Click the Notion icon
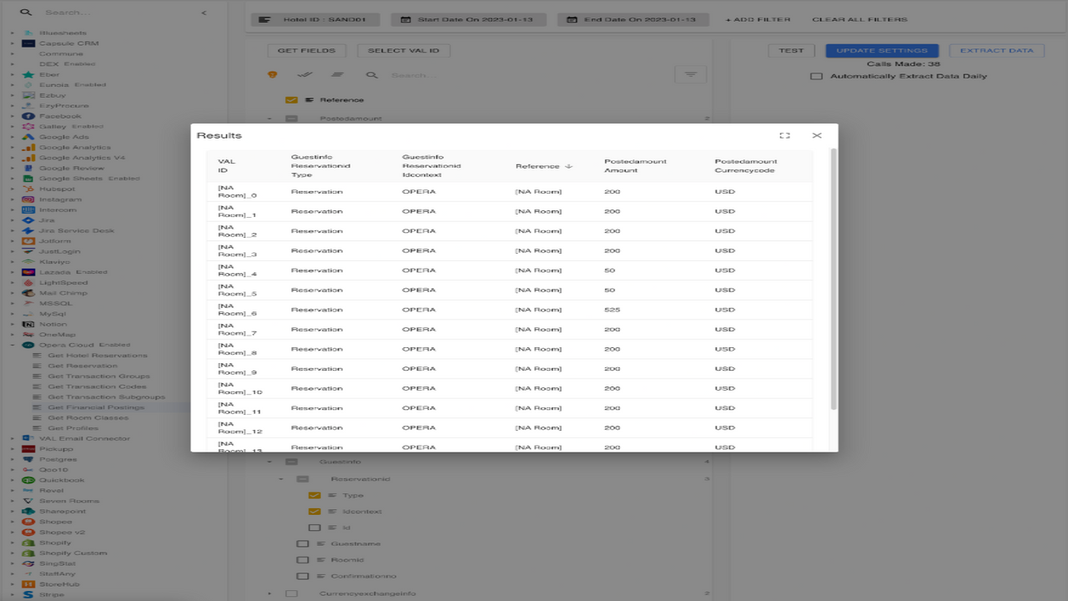 pyautogui.click(x=28, y=324)
